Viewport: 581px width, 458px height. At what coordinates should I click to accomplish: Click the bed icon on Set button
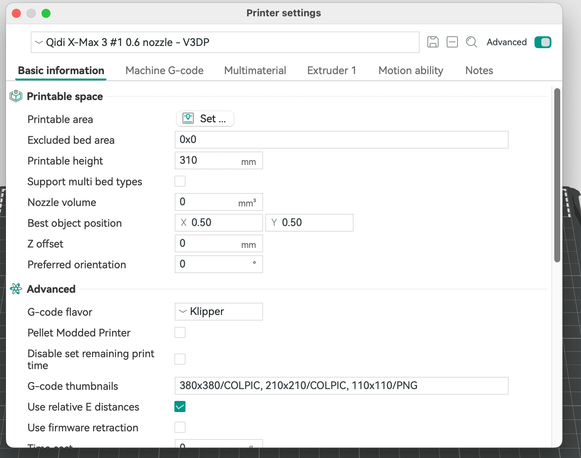click(188, 119)
